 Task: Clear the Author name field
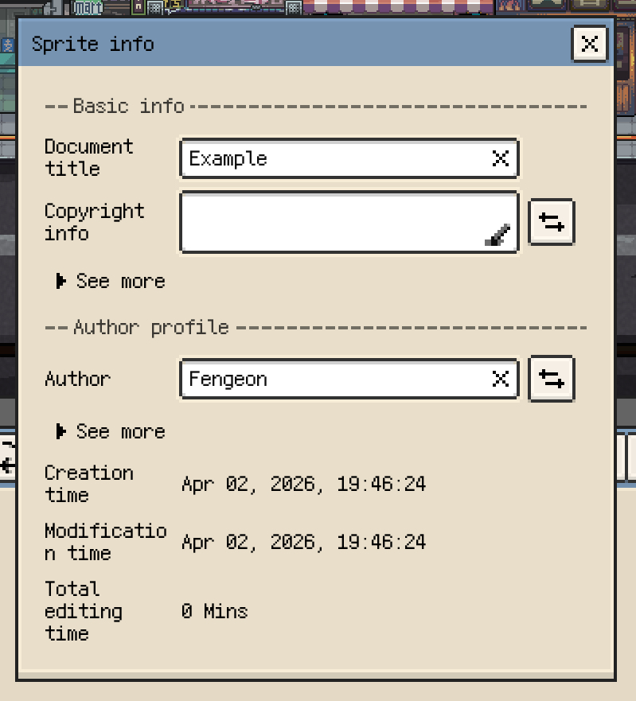pos(500,379)
